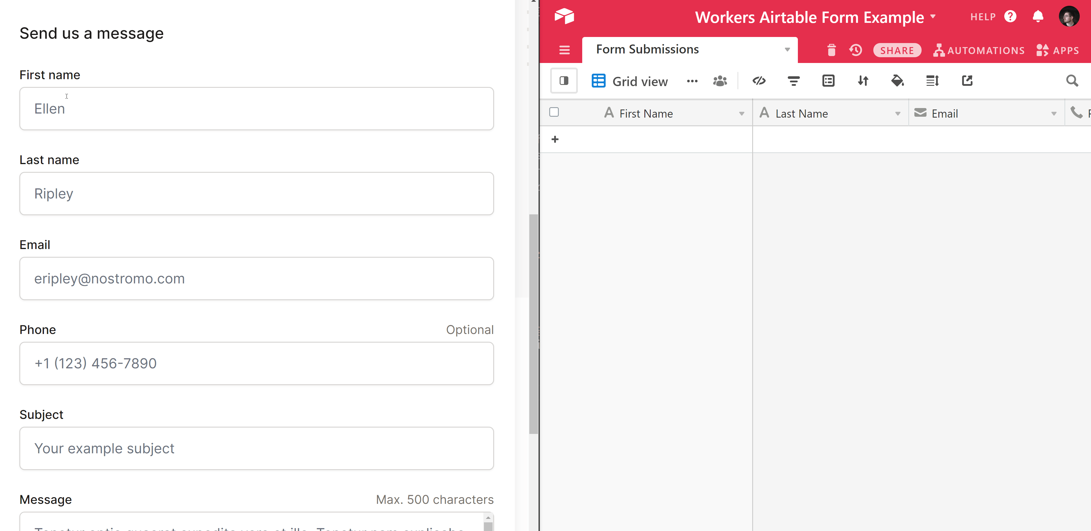Image resolution: width=1091 pixels, height=531 pixels.
Task: Toggle the record selection checkbox in header row
Action: 554,112
